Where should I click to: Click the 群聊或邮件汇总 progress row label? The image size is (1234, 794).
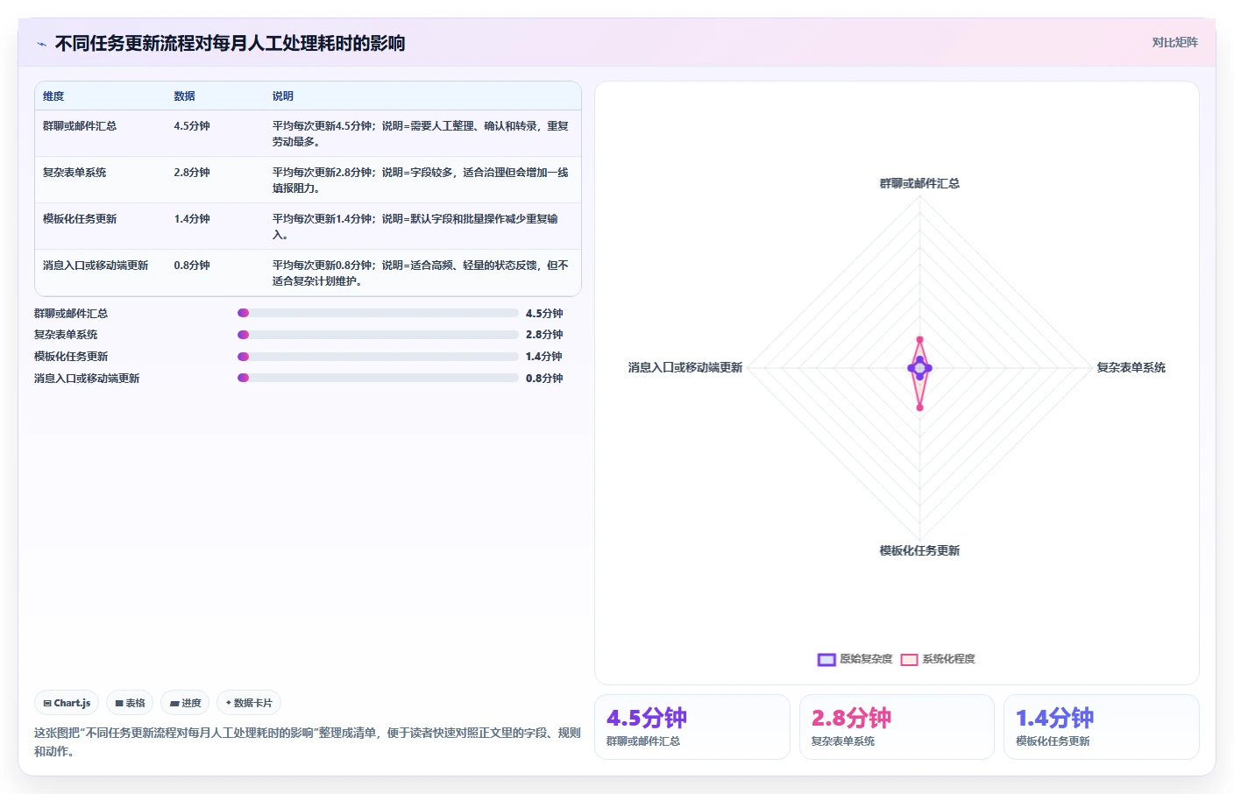[71, 314]
